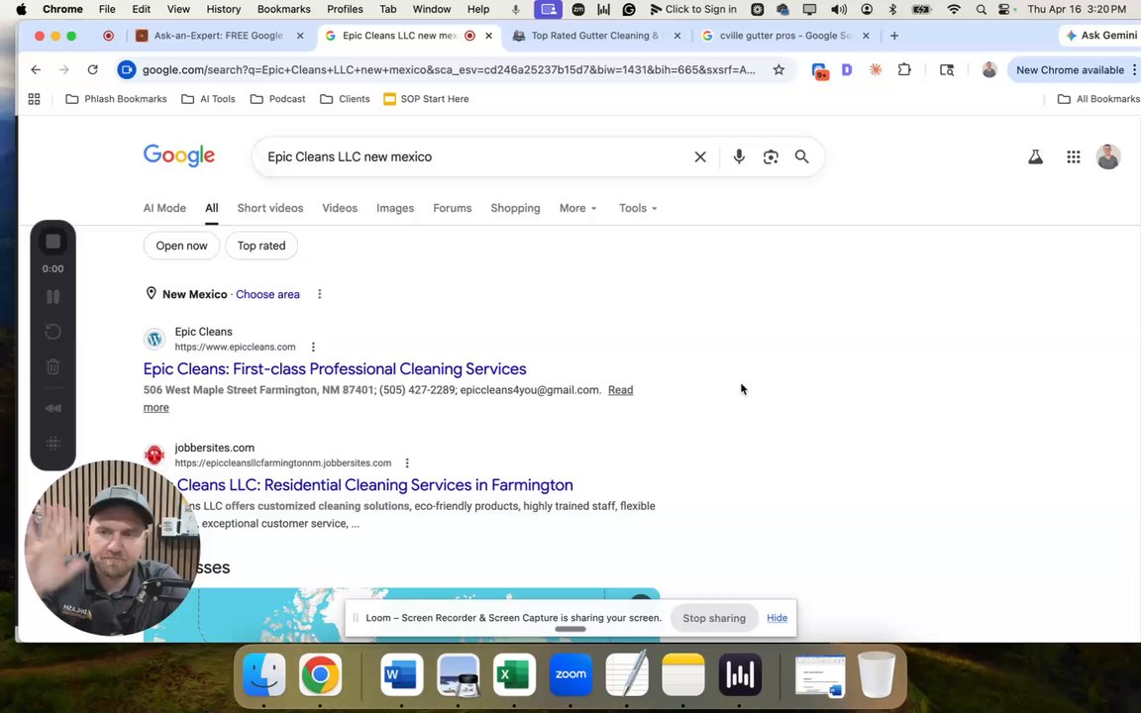Expand the More search filter dropdown
The image size is (1141, 713).
(577, 208)
